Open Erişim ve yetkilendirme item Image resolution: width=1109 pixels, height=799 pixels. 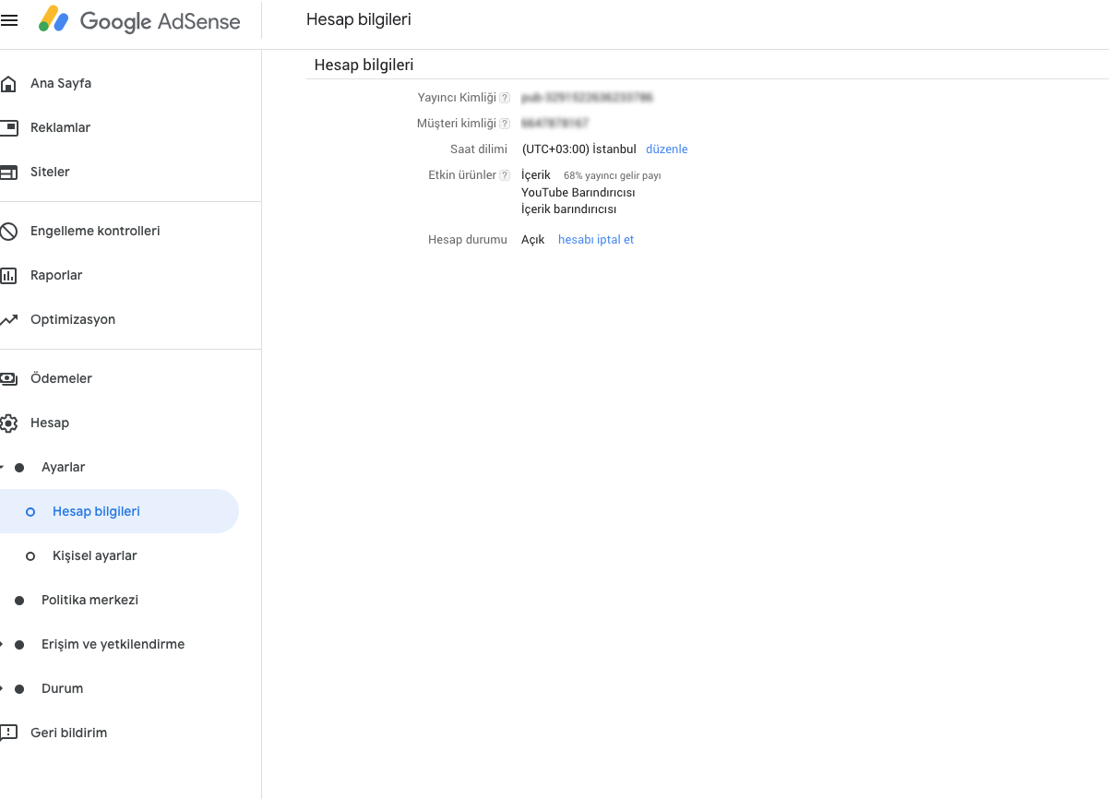pyautogui.click(x=113, y=644)
